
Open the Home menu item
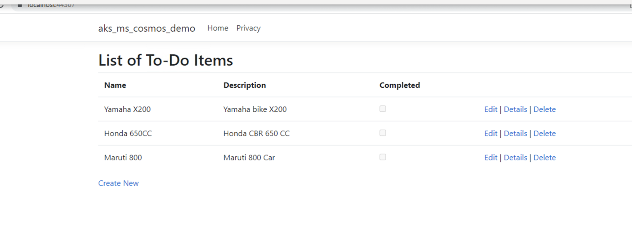coord(218,28)
